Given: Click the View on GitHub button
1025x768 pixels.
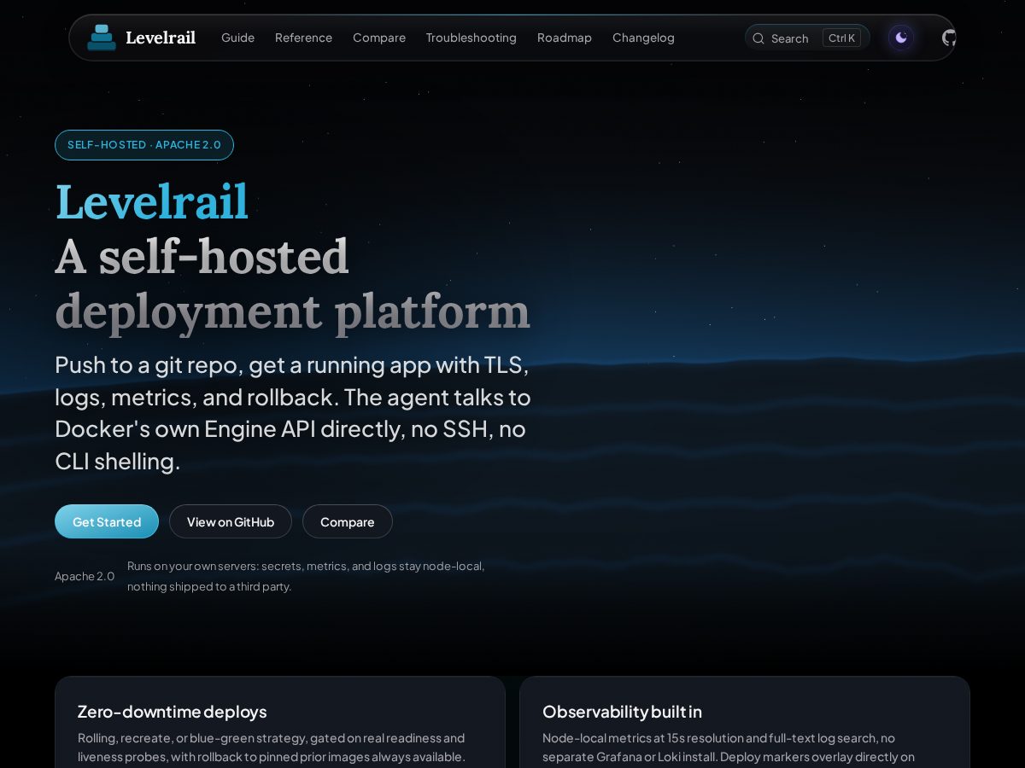Looking at the screenshot, I should (x=231, y=521).
